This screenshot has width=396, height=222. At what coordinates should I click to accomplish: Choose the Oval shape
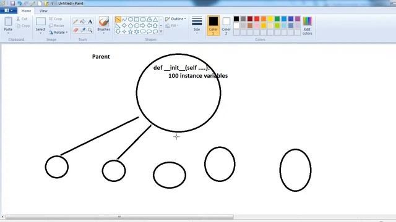point(131,19)
